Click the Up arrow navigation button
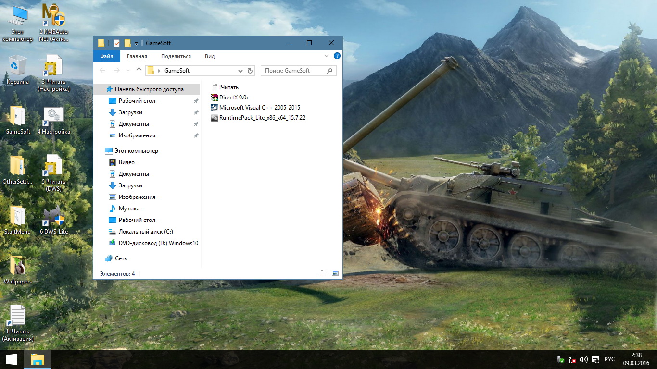The image size is (657, 369). (x=139, y=71)
